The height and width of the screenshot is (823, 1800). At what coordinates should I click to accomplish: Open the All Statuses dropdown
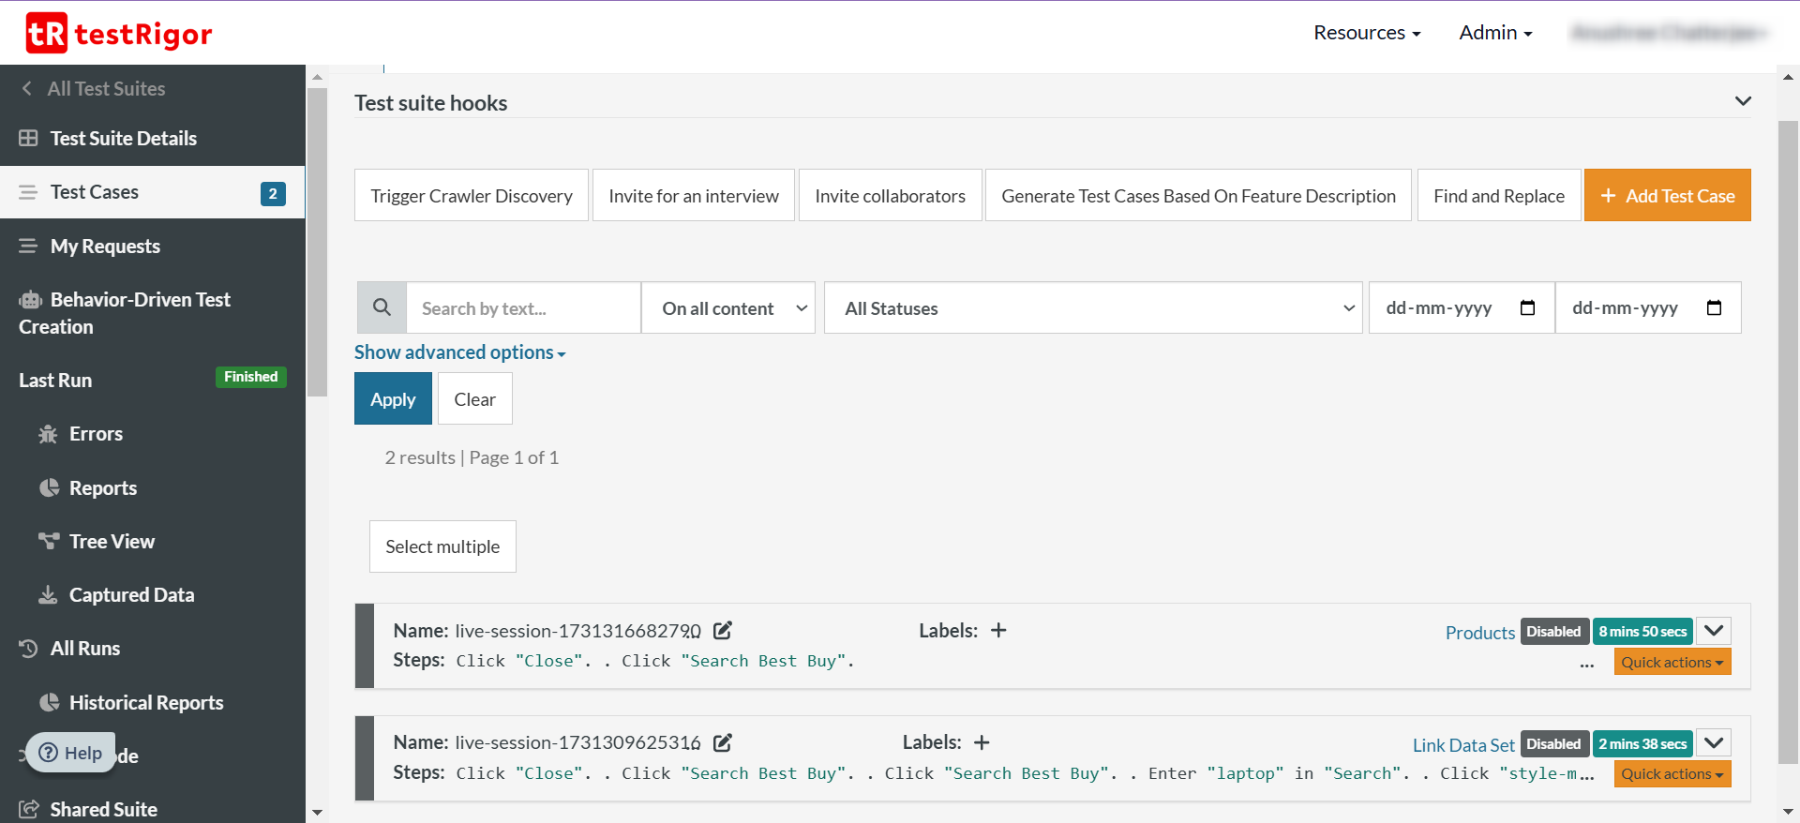point(1092,308)
